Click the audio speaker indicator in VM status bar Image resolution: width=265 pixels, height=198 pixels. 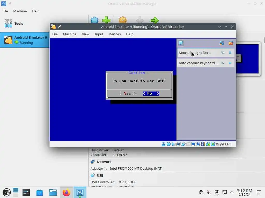(x=173, y=144)
